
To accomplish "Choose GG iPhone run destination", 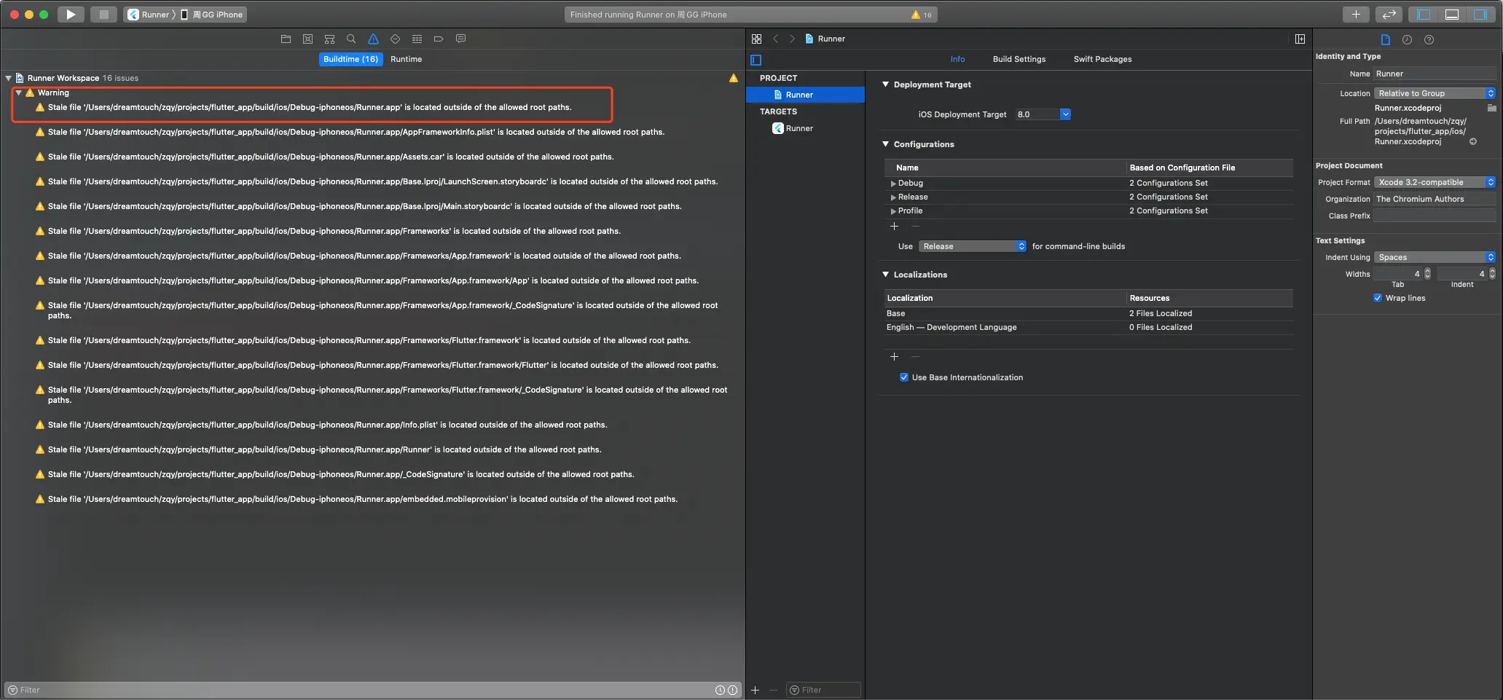I will pos(212,15).
